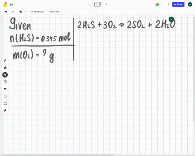This screenshot has width=195, height=156.
Task: Select the Circle shape tool
Action: [x=5, y=96]
